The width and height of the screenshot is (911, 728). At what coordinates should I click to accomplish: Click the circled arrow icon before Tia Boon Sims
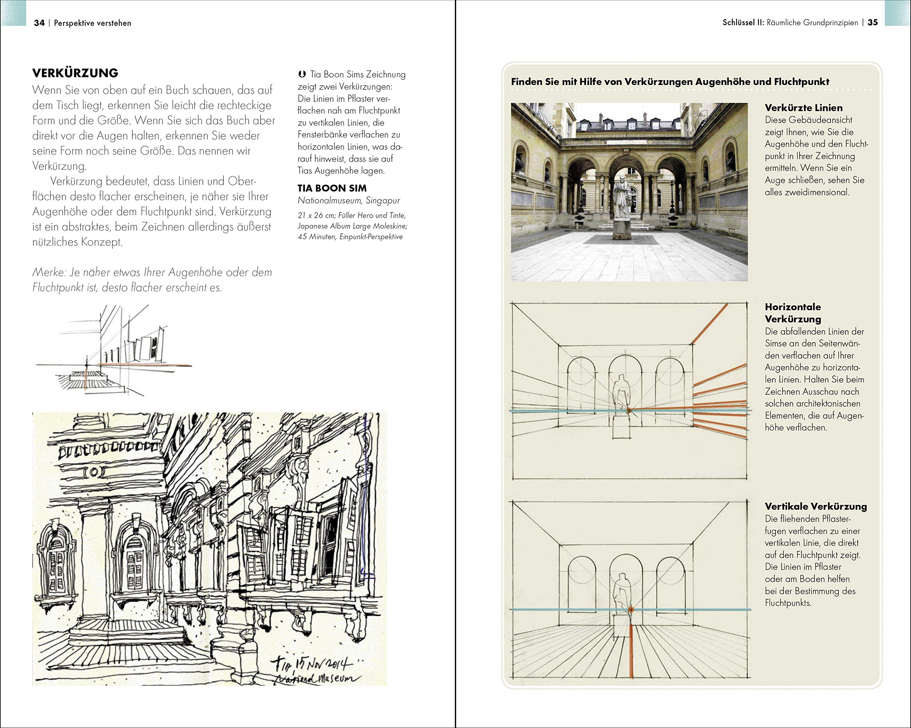pos(302,74)
